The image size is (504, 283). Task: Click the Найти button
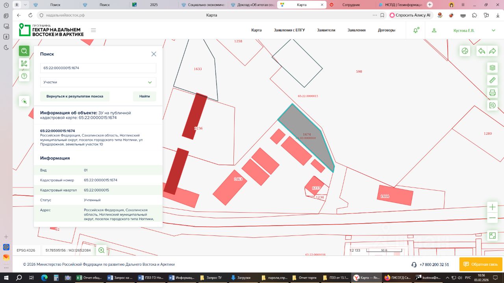pyautogui.click(x=145, y=96)
